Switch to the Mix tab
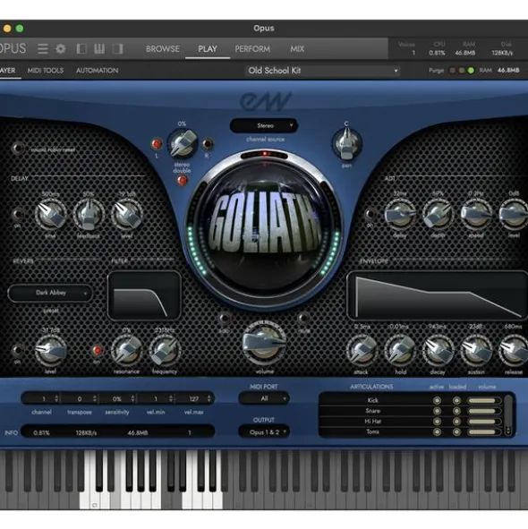528x529 pixels. click(297, 49)
